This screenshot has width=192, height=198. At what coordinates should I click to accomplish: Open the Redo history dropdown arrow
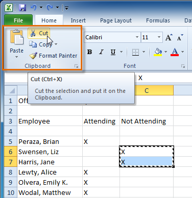(x=57, y=8)
